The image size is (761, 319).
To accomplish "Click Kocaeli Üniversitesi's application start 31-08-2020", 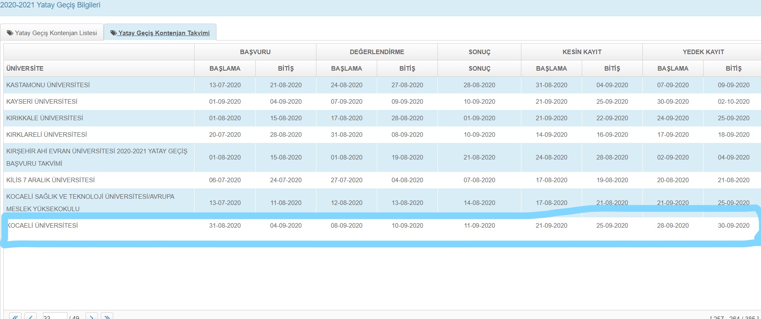I will tap(225, 225).
